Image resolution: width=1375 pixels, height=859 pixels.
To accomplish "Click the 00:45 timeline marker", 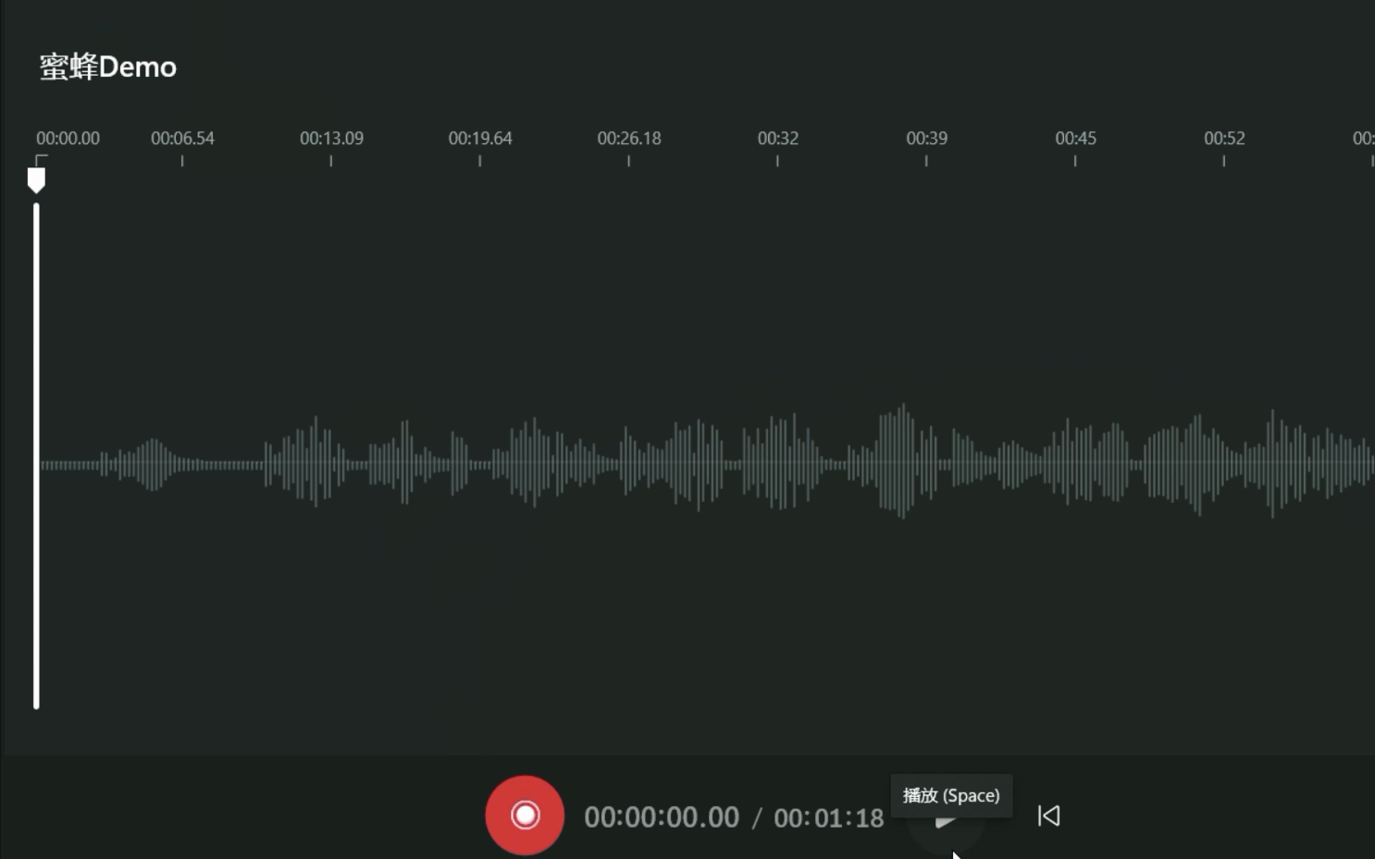I will 1075,139.
